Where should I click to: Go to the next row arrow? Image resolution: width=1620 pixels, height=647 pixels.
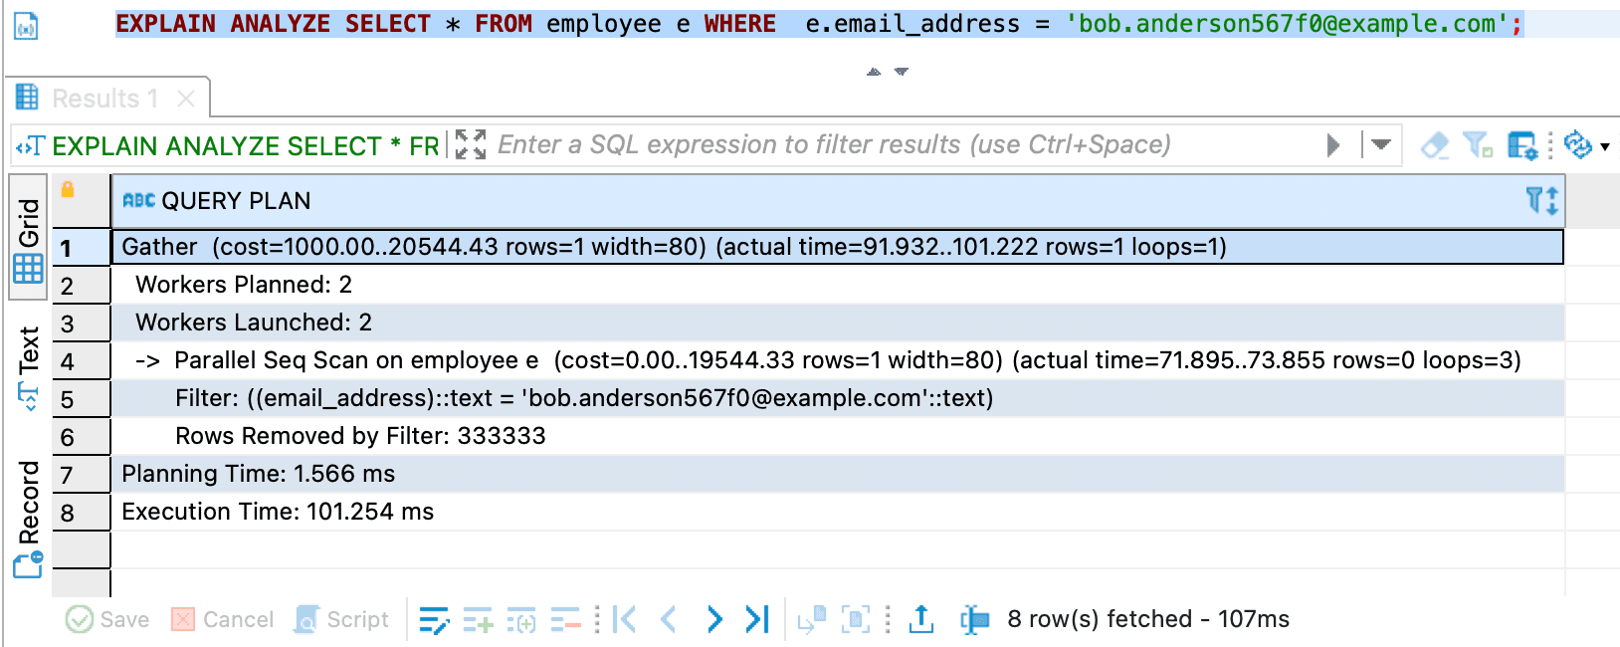click(713, 619)
